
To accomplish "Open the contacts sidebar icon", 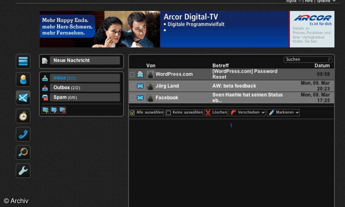I will pyautogui.click(x=23, y=80).
